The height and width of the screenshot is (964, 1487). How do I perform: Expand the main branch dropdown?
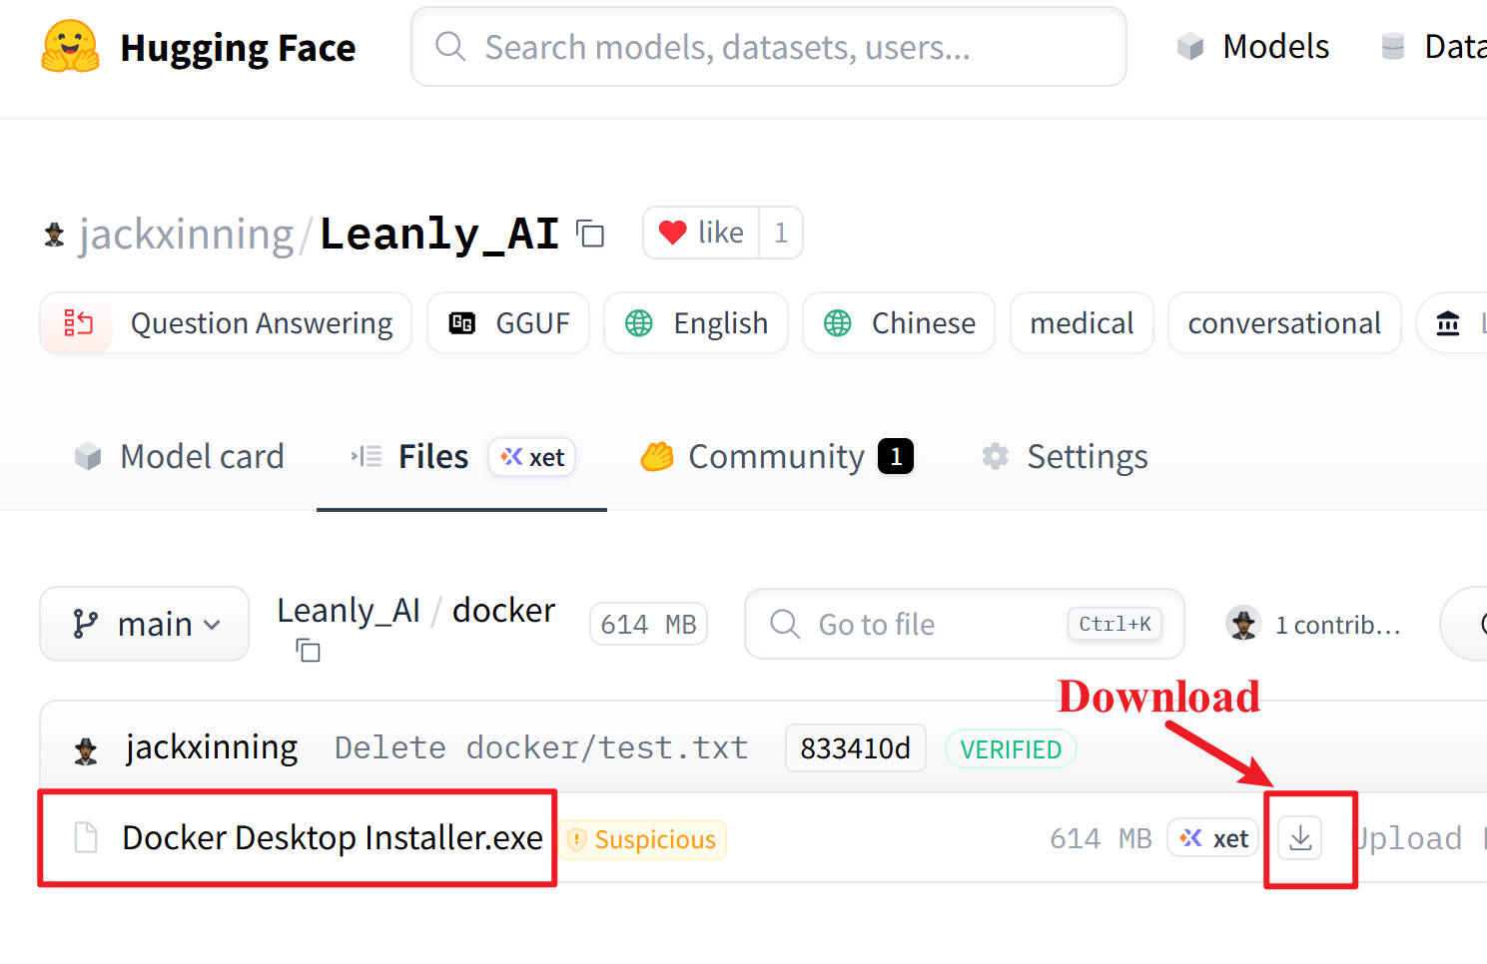tap(145, 624)
